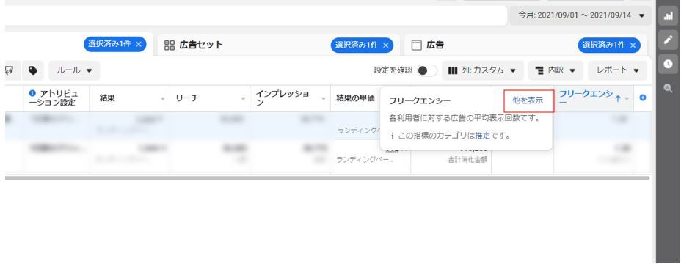The height and width of the screenshot is (264, 681).
Task: Click the リーチ column header
Action: pos(186,98)
